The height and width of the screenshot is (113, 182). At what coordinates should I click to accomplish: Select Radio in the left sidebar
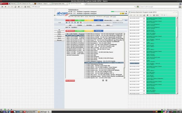[x=59, y=32]
